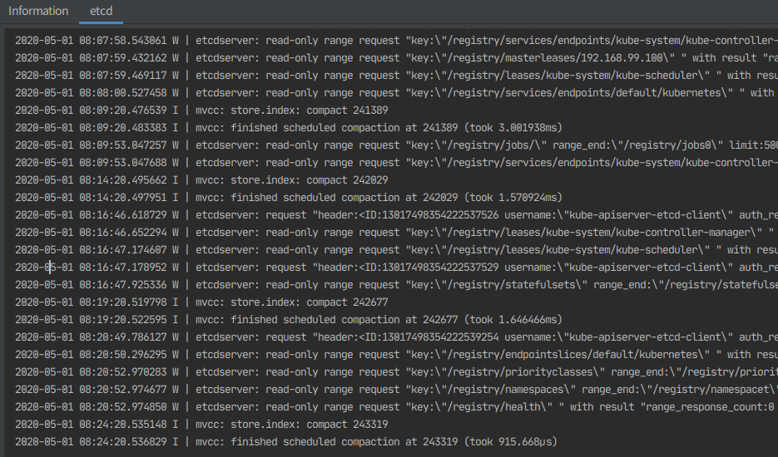
Task: Click 'store.index: compact 242029' line
Action: pyautogui.click(x=201, y=180)
